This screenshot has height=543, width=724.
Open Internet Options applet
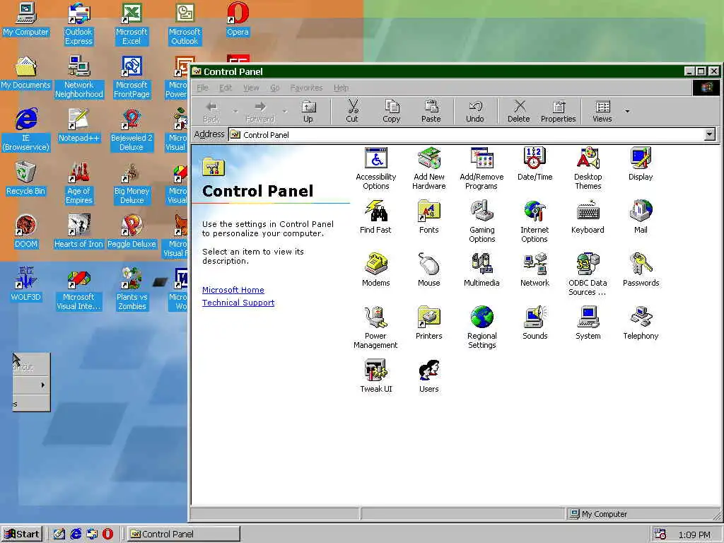pyautogui.click(x=535, y=221)
